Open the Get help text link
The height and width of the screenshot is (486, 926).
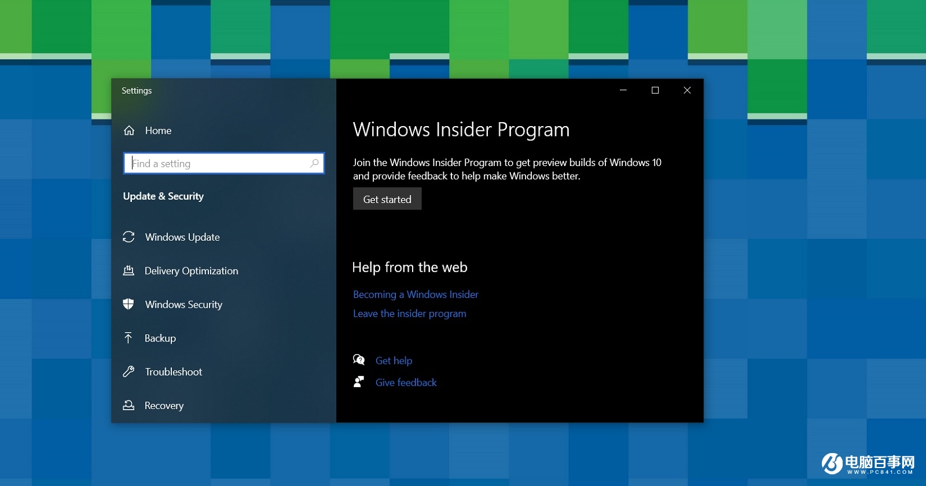394,360
